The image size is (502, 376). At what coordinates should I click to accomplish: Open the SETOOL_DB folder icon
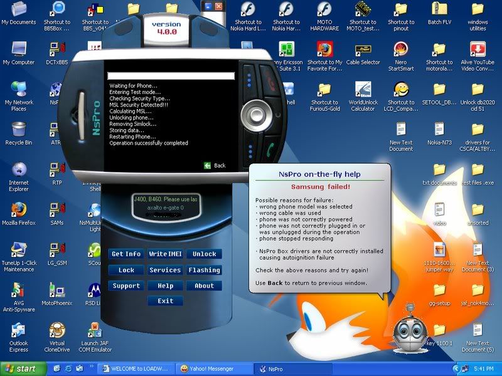pyautogui.click(x=439, y=93)
